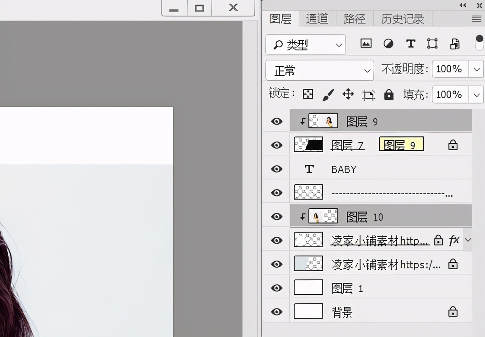Open the 不透明度 opacity dropdown arrow
The image size is (485, 337).
477,69
